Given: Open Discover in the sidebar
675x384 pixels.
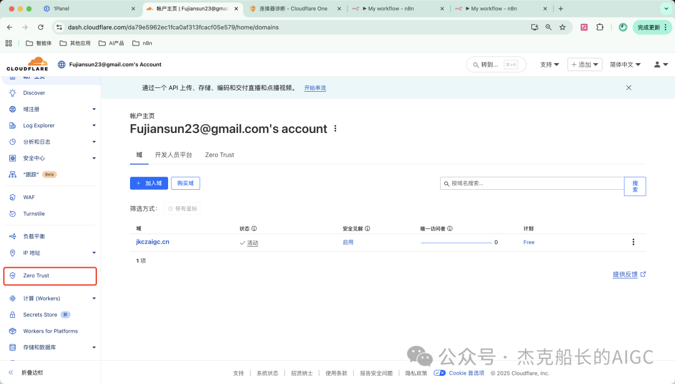Looking at the screenshot, I should click(34, 93).
